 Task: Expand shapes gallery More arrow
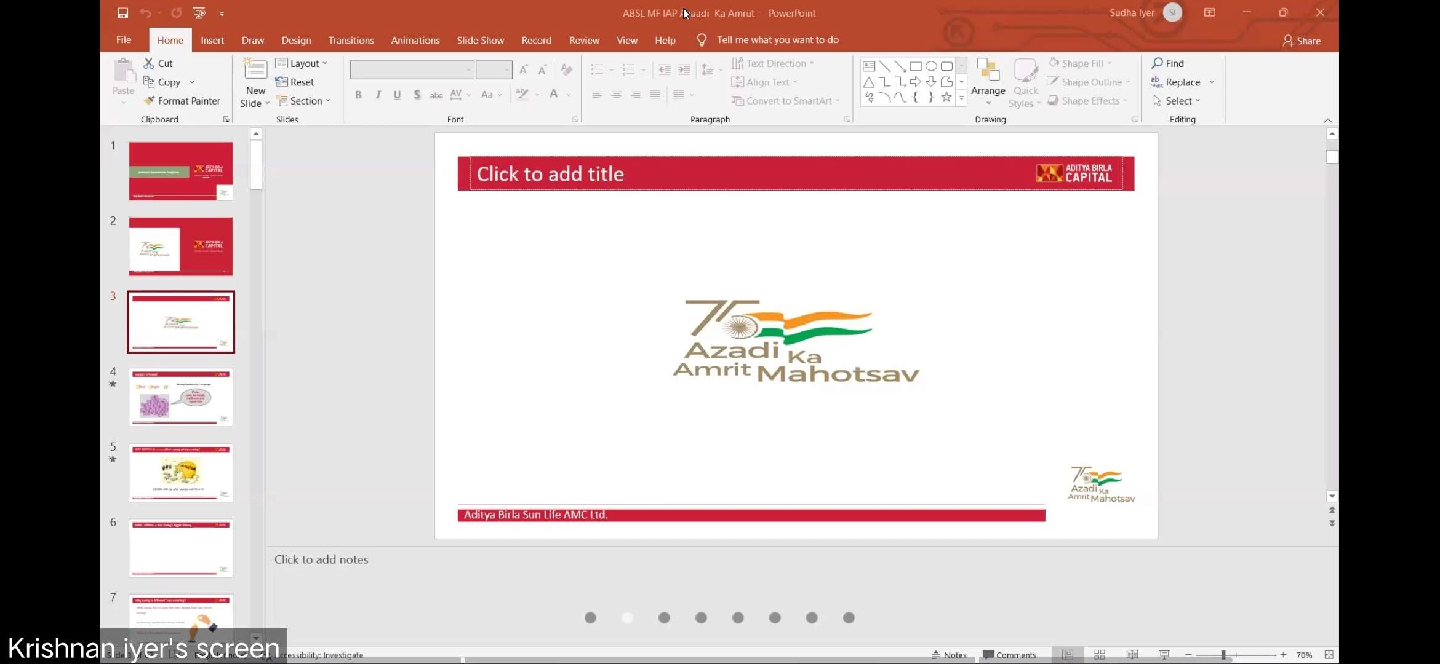pos(961,98)
